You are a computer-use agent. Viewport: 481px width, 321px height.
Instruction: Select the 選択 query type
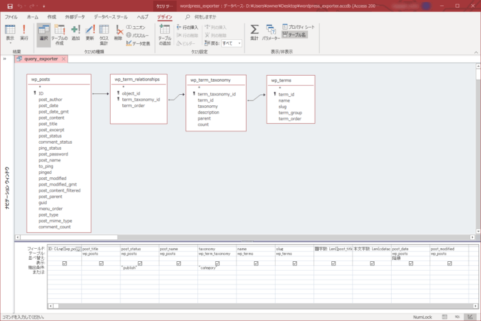coord(43,34)
